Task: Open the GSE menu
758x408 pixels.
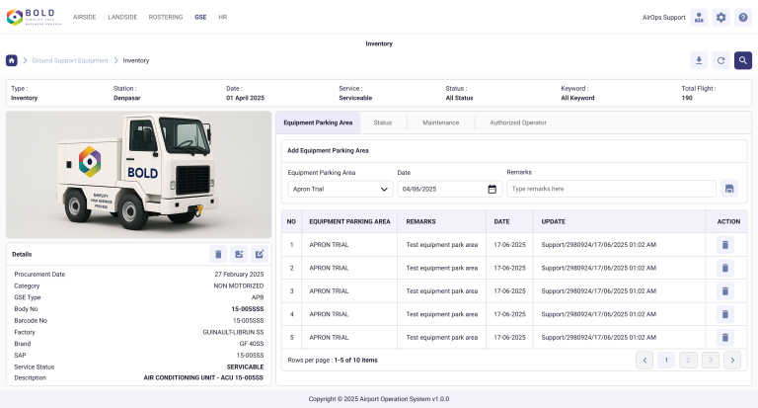Action: (200, 17)
